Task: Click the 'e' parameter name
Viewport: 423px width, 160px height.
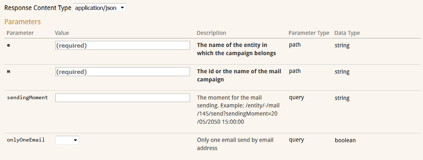Action: point(9,46)
